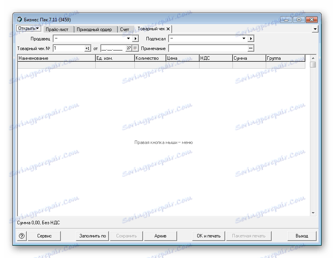Screen dimensions: 334x258
Task: Click the ellipsis icon next to Примечание field
Action: click(251, 48)
